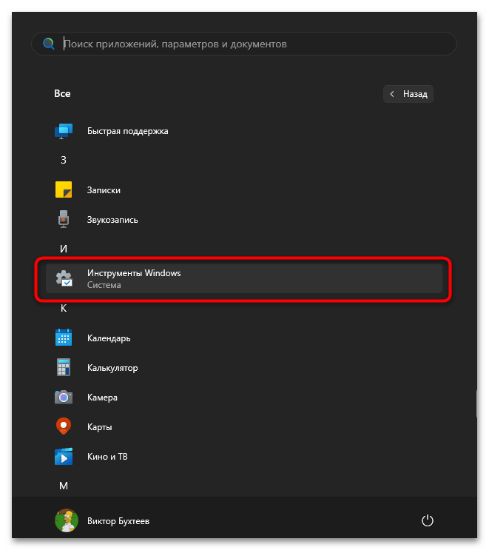Select the Калькулятор label
Screen dimensions: 489x550
point(112,368)
